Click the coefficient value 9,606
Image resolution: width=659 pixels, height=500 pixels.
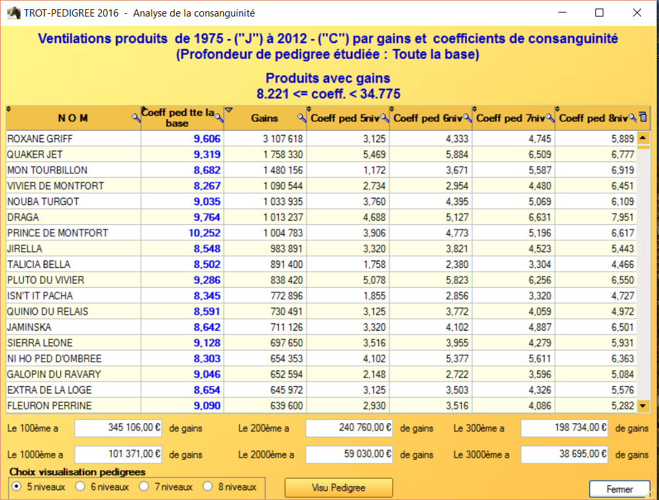pos(207,139)
